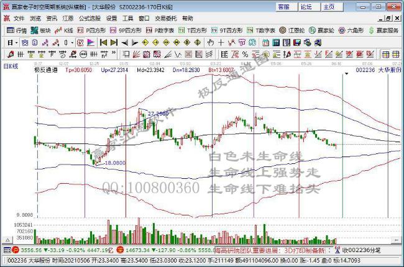
Task: Click the 3556.56 index value in status bar
Action: coord(31,250)
